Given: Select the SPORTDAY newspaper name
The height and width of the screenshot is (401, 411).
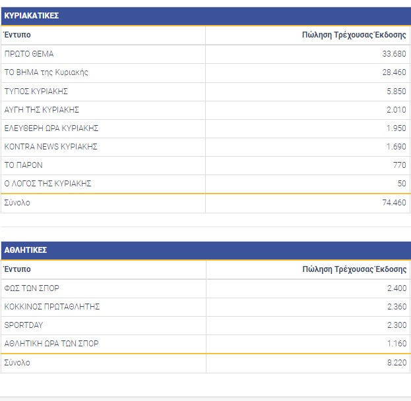Looking at the screenshot, I should [x=23, y=325].
